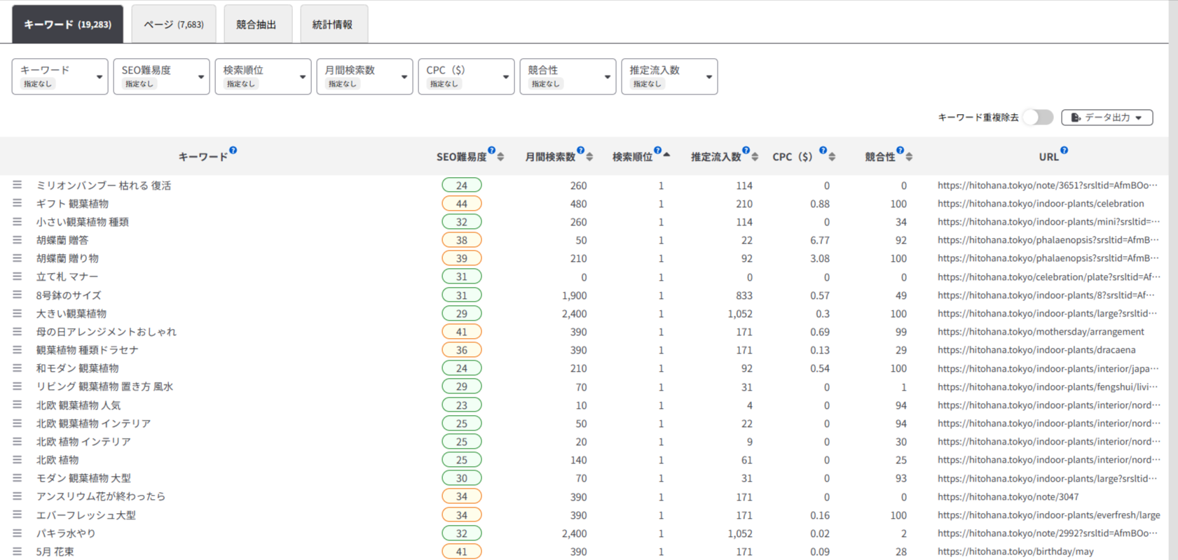
Task: Sort table by CPC arrows
Action: [x=832, y=157]
